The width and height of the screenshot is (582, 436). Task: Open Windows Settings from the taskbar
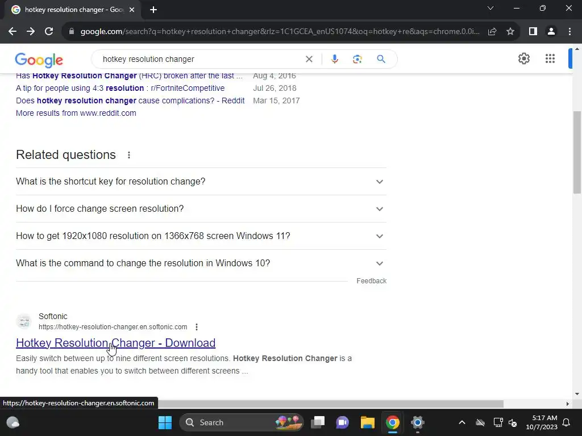coord(418,422)
